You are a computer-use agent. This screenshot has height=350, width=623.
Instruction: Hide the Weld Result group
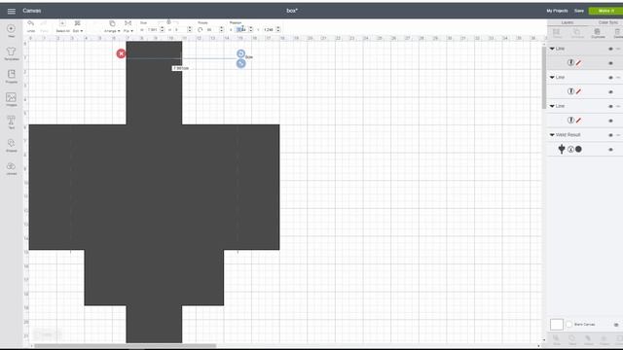(x=610, y=135)
